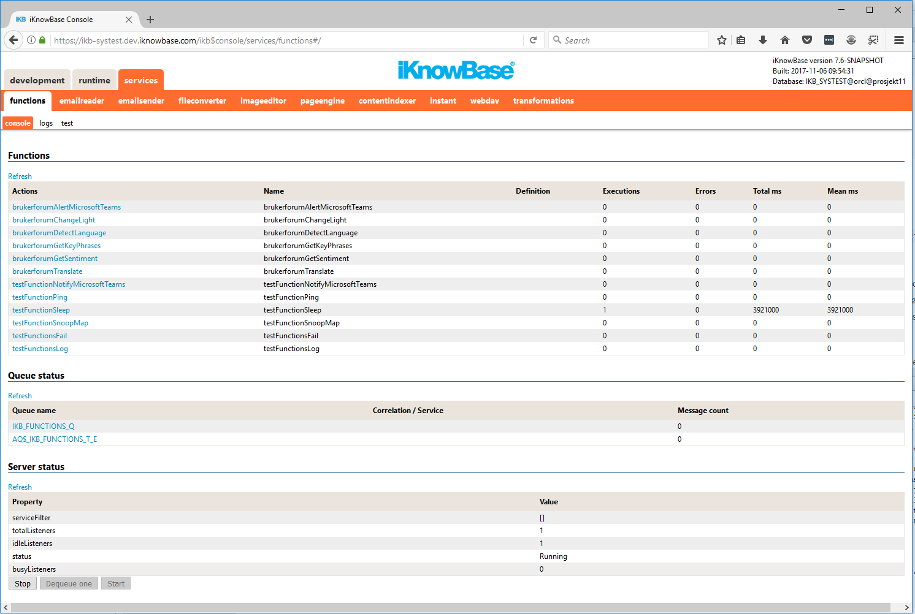915x614 pixels.
Task: Open brukerforumGetSentiment function link
Action: pyautogui.click(x=55, y=259)
